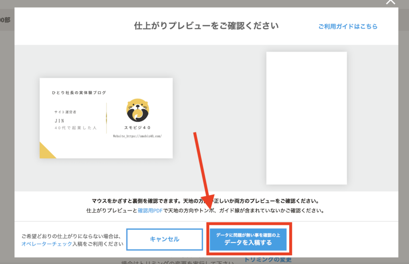Screen dimensions: 409x264
Task: Click text サイト運営者 on card
Action: click(x=65, y=112)
